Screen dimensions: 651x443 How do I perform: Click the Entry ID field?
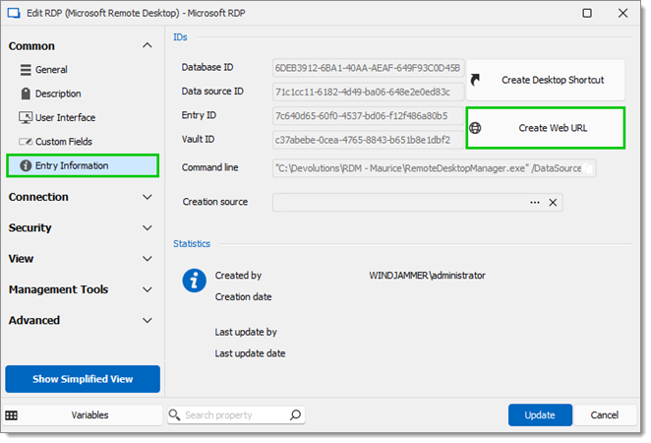(x=368, y=116)
